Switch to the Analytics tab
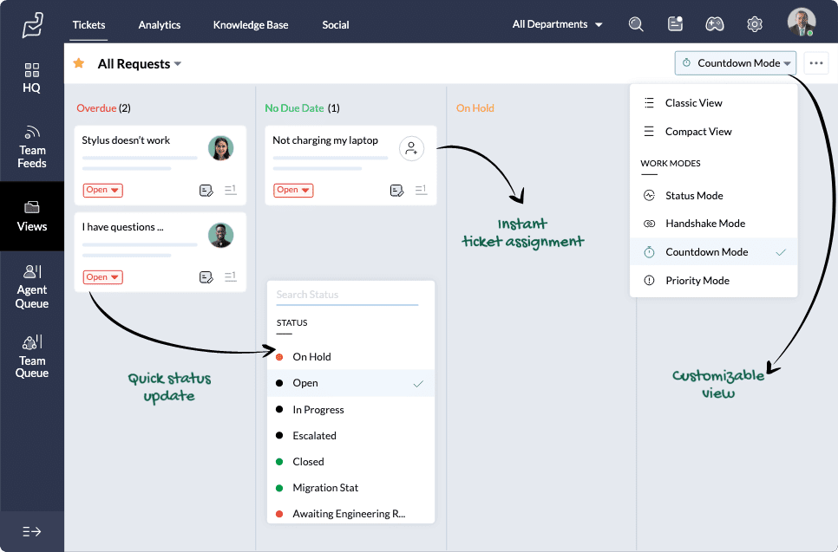The height and width of the screenshot is (552, 838). (x=159, y=25)
